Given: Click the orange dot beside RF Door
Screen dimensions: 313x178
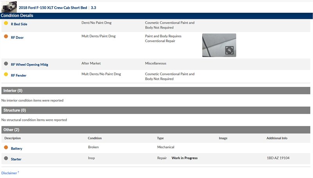Looking at the screenshot, I should (6, 37).
